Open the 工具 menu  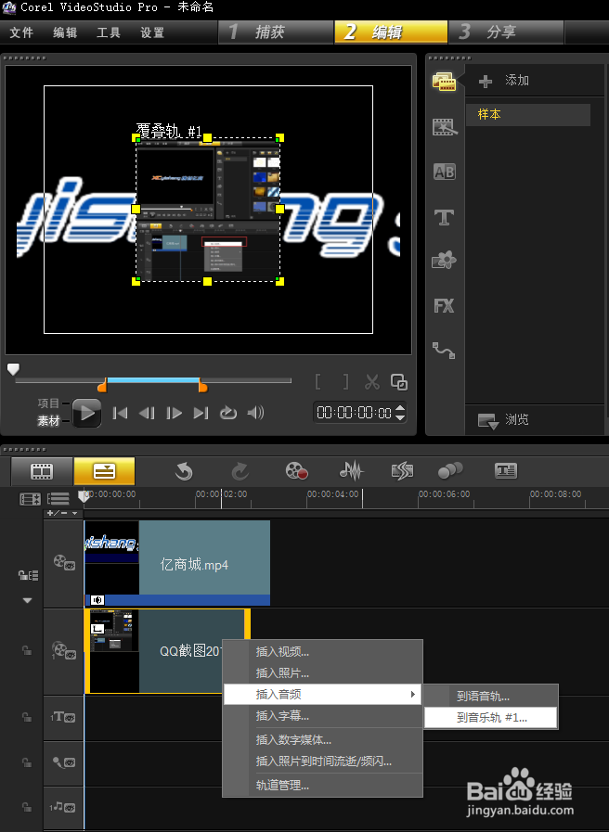tap(109, 32)
